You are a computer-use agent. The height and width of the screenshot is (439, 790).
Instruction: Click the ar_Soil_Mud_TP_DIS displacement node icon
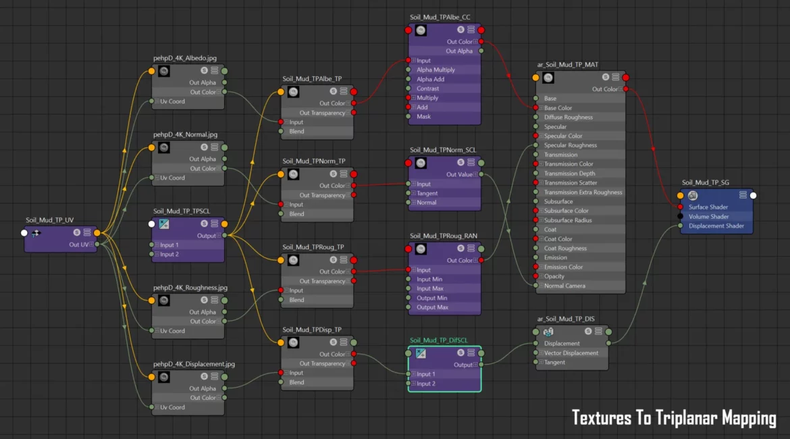click(548, 332)
